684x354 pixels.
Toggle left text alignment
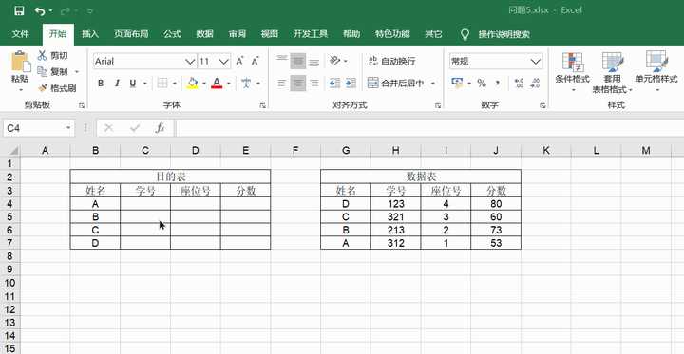point(282,83)
